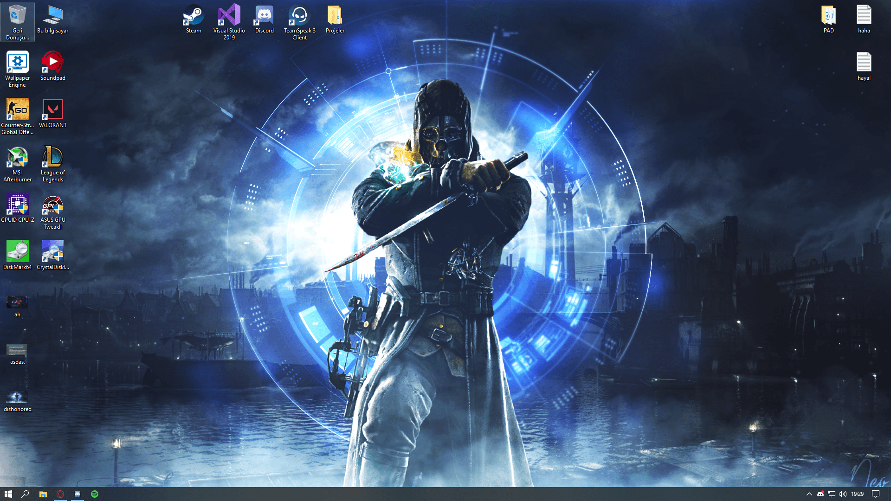Show hidden system tray icons
Image resolution: width=891 pixels, height=501 pixels.
(x=809, y=494)
